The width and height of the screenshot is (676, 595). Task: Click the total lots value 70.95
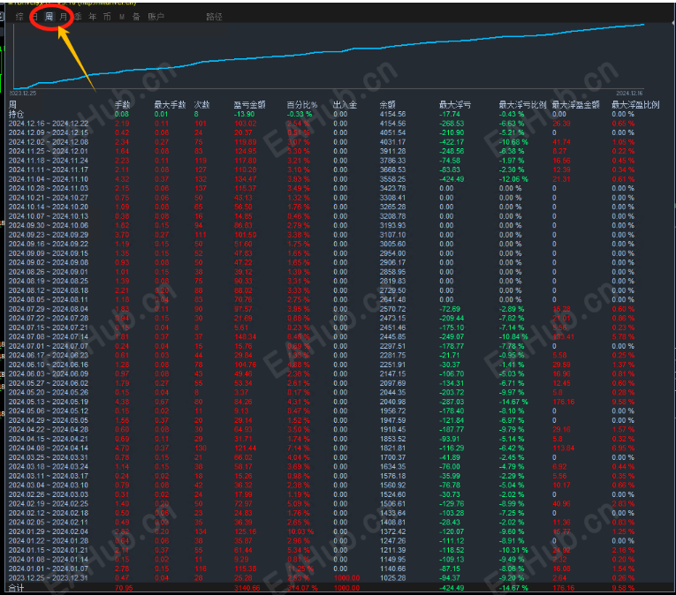(124, 588)
